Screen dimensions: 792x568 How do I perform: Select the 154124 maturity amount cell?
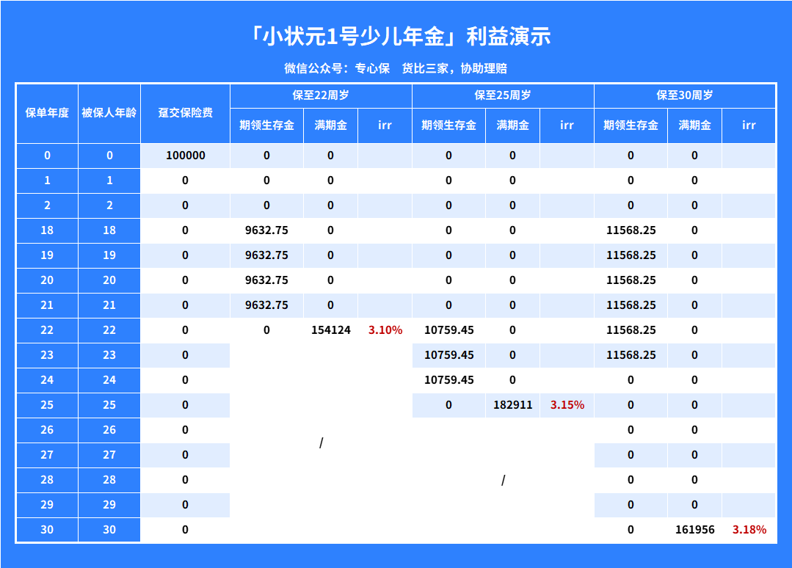tap(330, 330)
